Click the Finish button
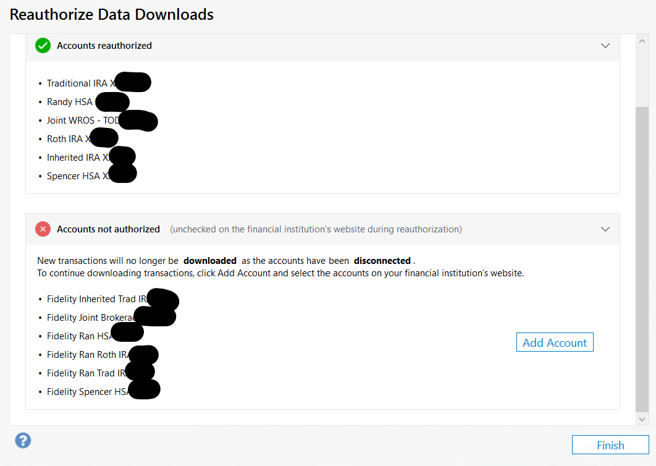 click(x=610, y=444)
